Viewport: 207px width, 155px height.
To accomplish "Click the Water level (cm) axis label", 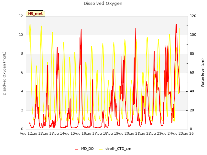I will 202,73.
